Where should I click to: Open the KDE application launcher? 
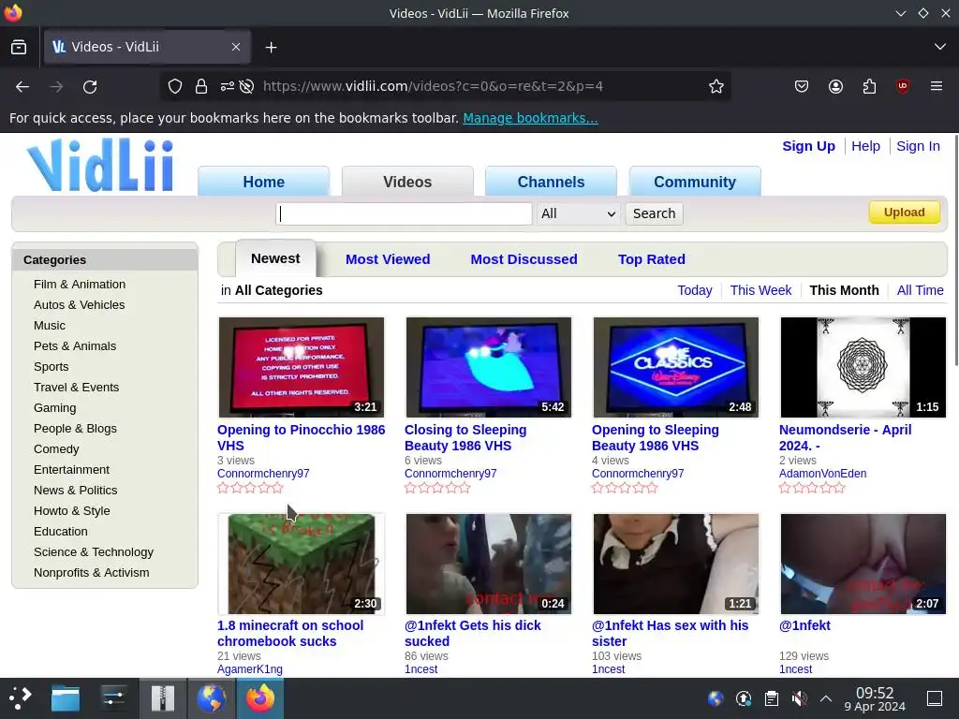point(21,697)
